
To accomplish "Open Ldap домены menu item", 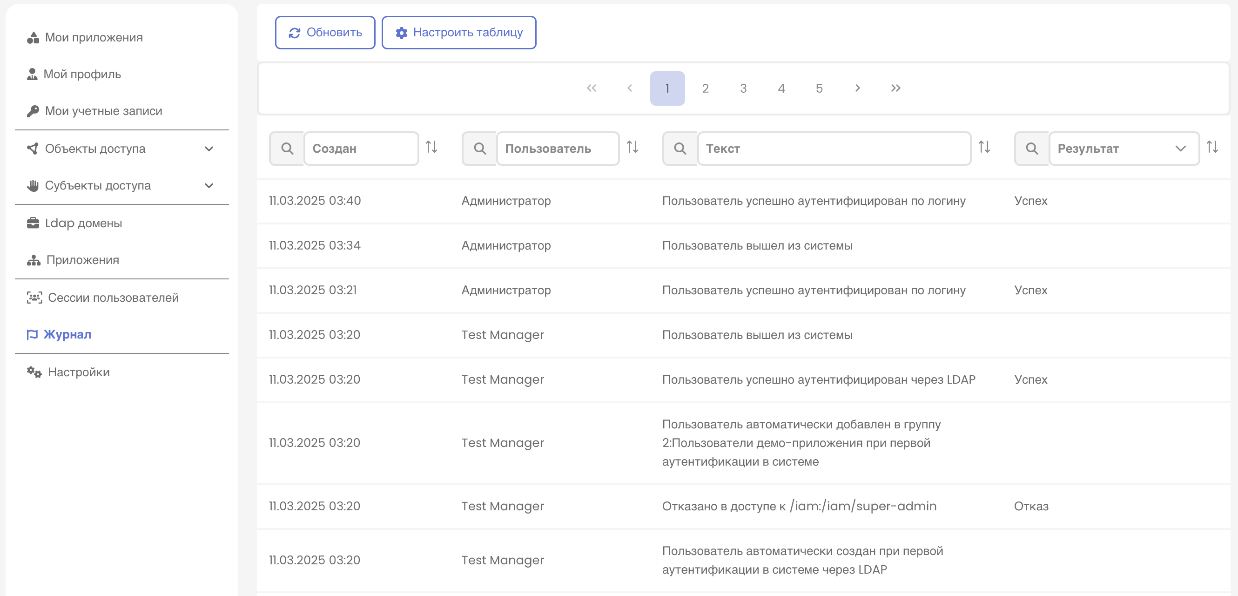I will [x=122, y=223].
